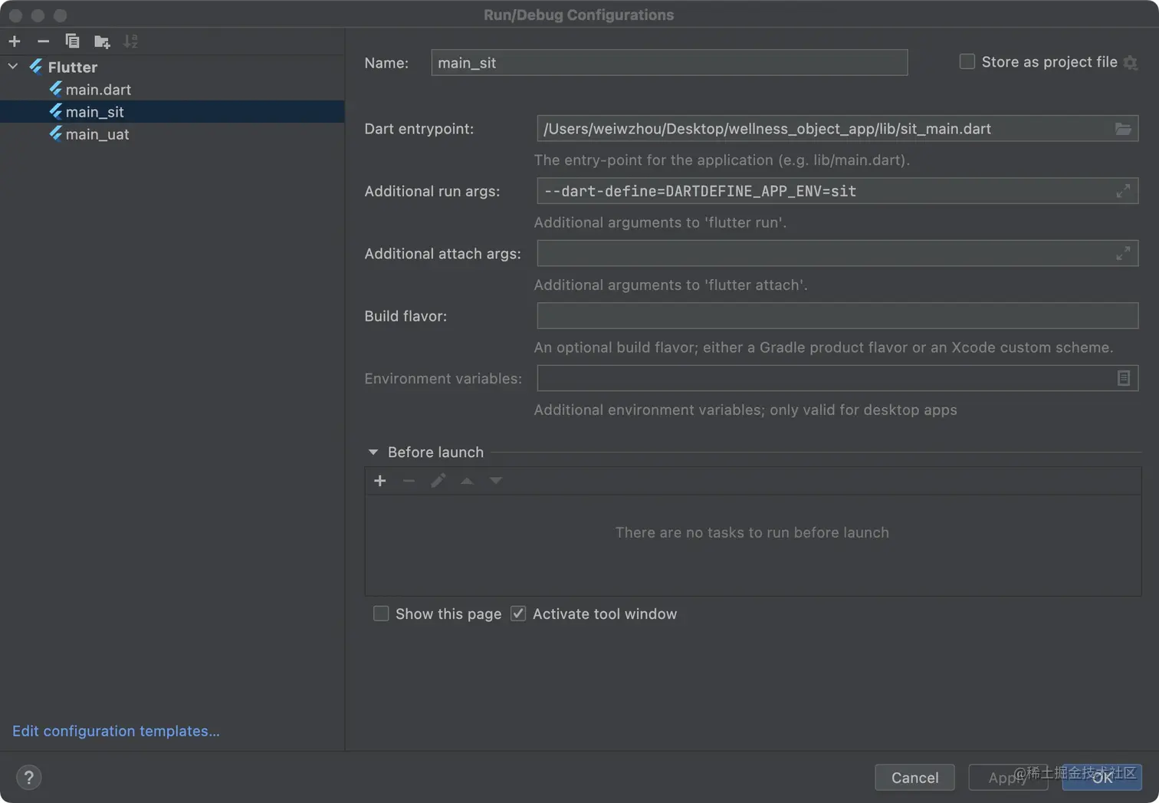This screenshot has height=803, width=1159.
Task: Move Before launch task down arrow
Action: coord(496,481)
